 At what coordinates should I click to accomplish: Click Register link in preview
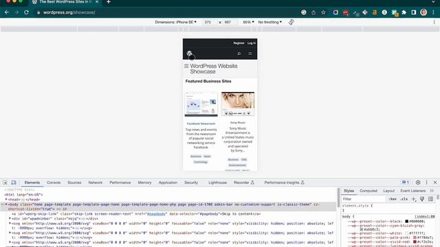239,43
